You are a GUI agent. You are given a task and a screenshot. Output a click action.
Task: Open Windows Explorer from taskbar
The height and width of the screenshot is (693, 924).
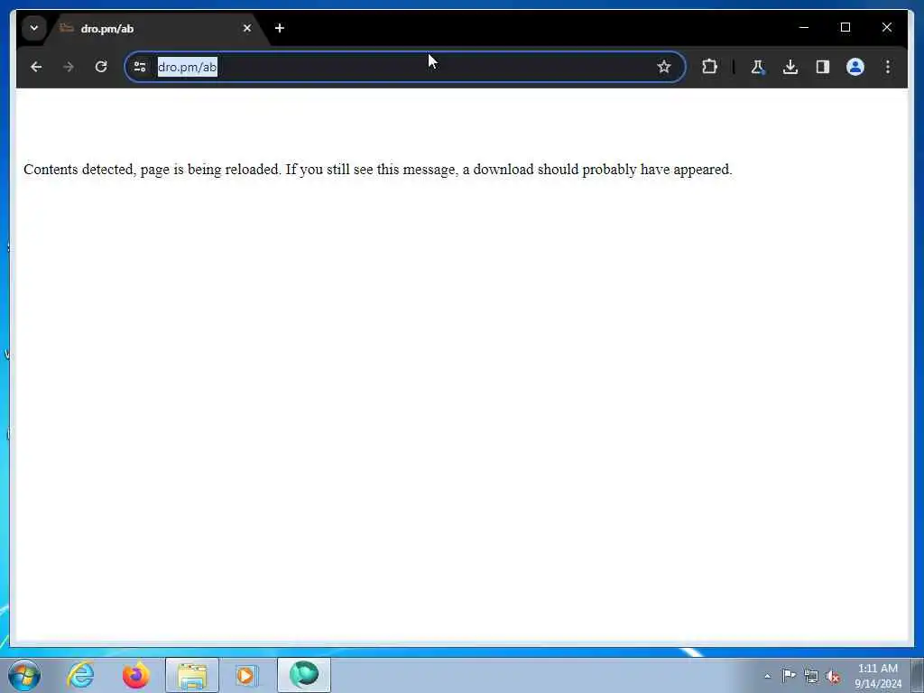coord(192,675)
